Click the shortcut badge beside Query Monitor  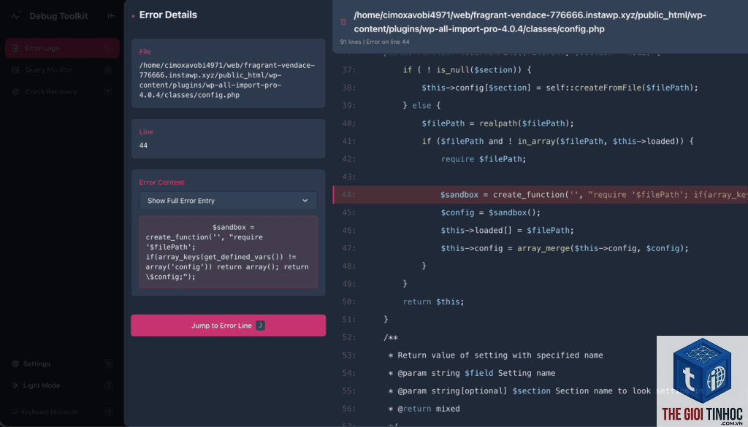[x=109, y=70]
